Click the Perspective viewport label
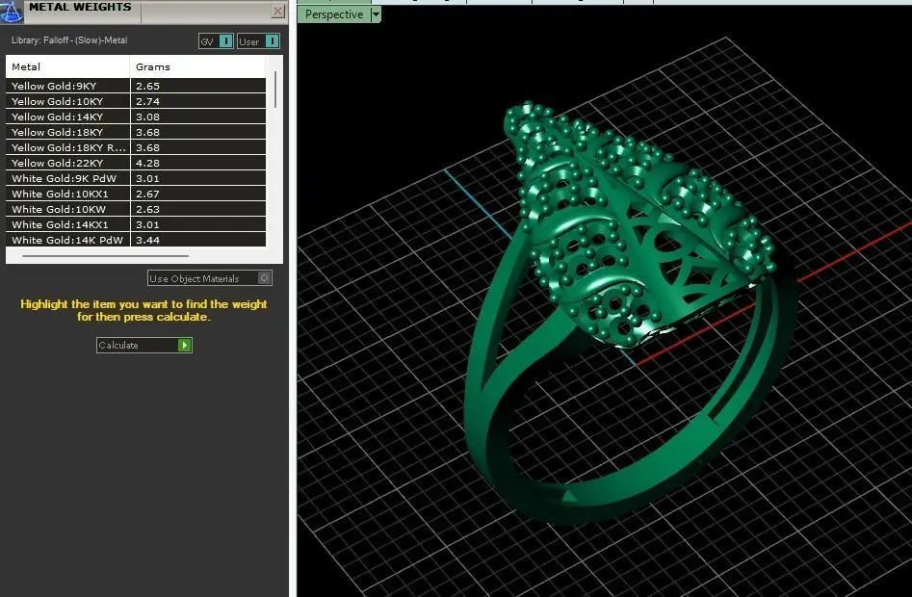The image size is (912, 597). pyautogui.click(x=334, y=14)
